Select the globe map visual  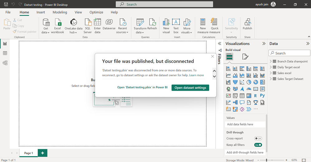coord(228,89)
